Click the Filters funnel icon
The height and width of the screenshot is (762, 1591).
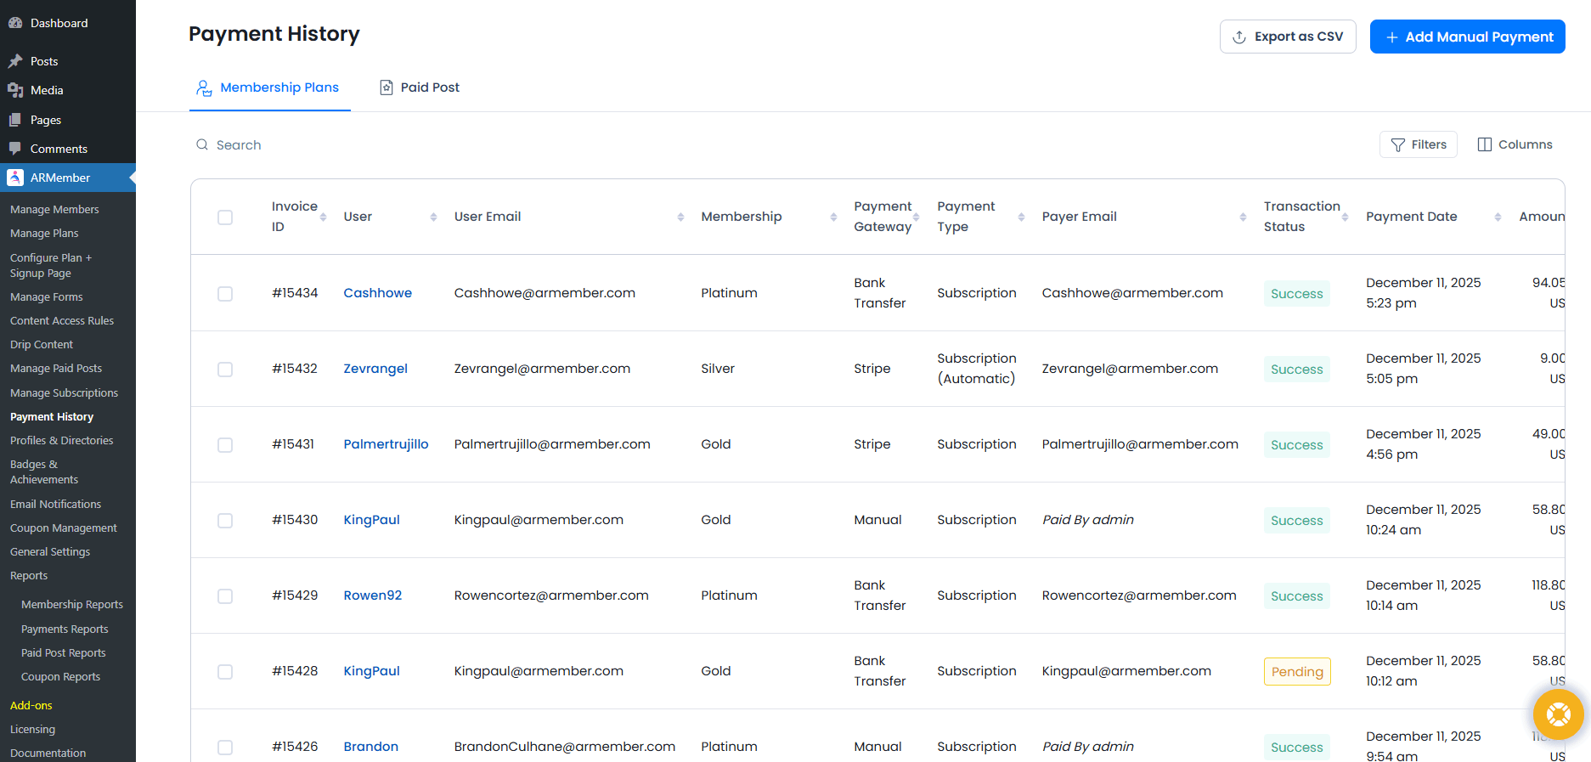1398,145
